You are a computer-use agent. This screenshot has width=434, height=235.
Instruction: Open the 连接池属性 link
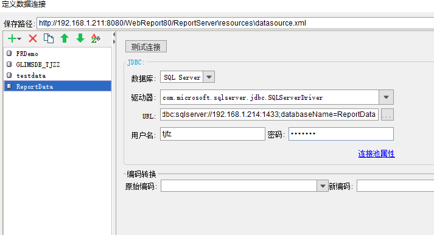click(x=376, y=153)
